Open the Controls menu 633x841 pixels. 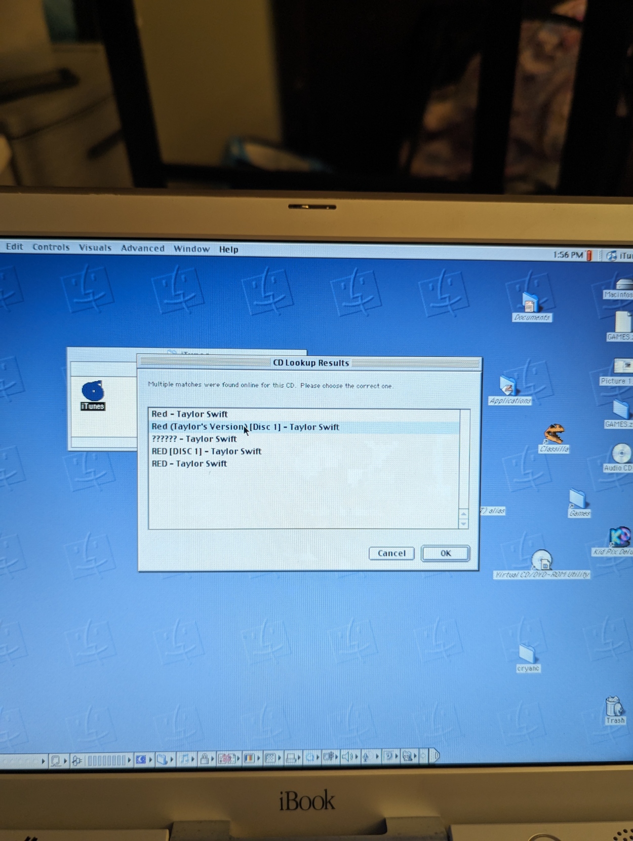point(51,247)
